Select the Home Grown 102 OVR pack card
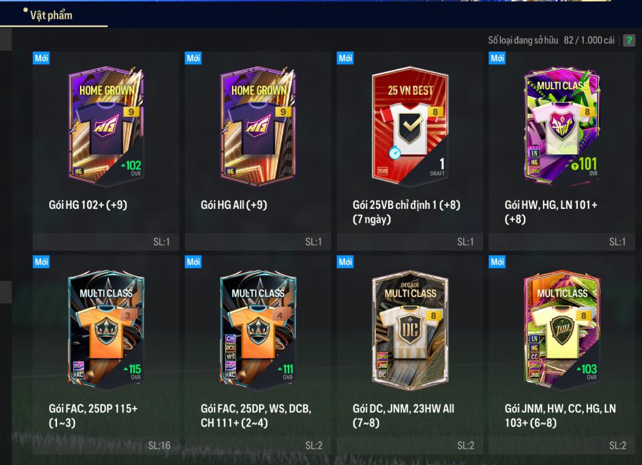The height and width of the screenshot is (465, 642). click(x=106, y=127)
